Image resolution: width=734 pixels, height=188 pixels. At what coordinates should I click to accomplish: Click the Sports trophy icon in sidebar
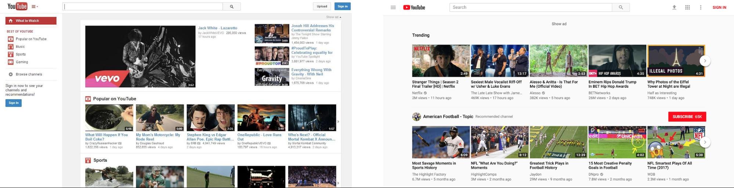pyautogui.click(x=11, y=54)
